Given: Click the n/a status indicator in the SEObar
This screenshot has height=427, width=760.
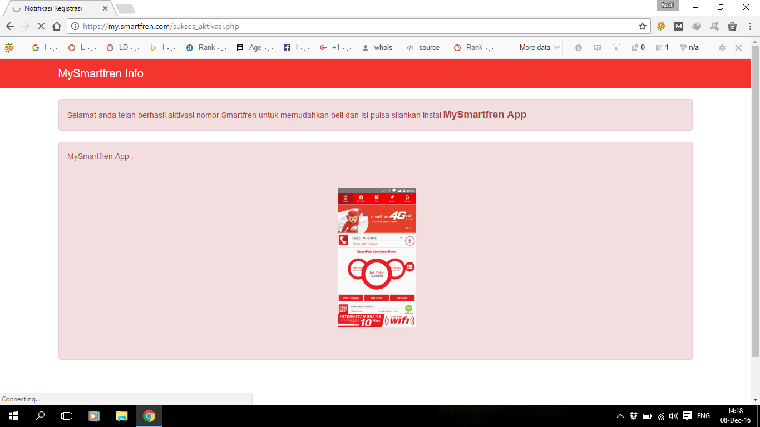Looking at the screenshot, I should (689, 48).
